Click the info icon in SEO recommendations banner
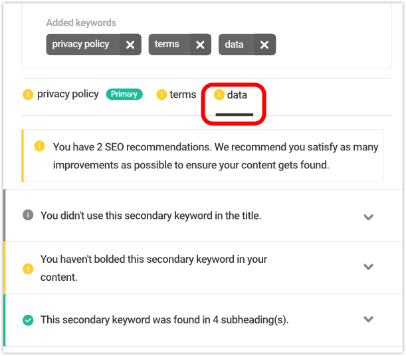The width and height of the screenshot is (406, 356). tap(40, 146)
